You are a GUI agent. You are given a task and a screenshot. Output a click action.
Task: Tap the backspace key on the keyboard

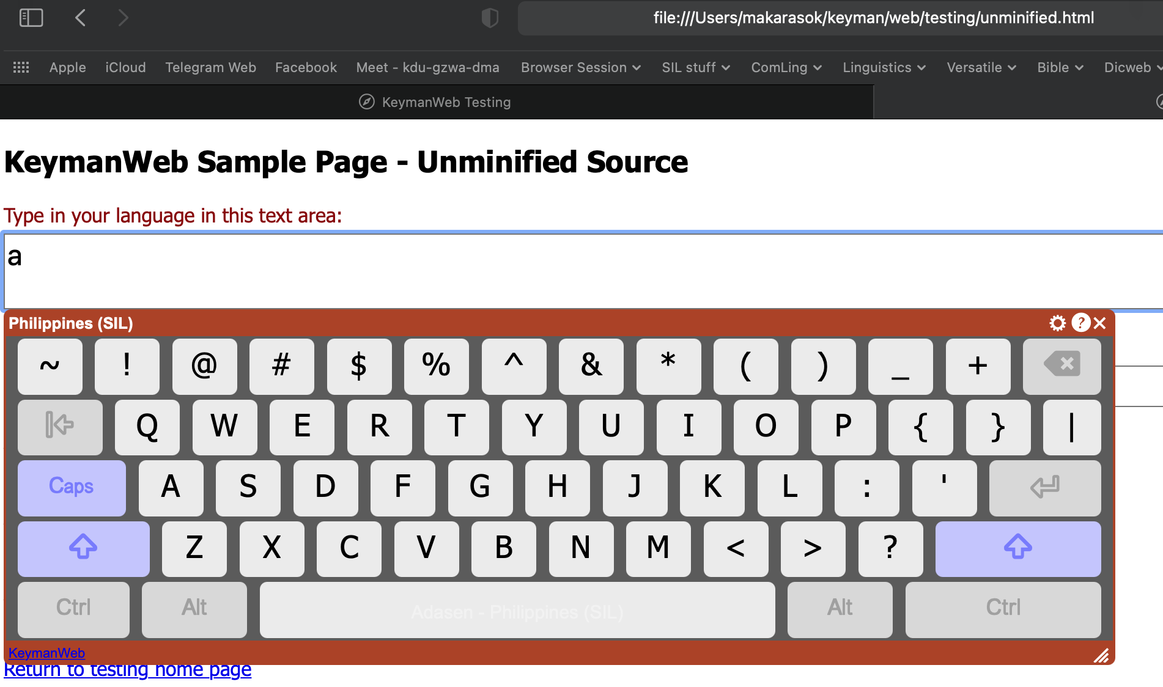[1061, 366]
